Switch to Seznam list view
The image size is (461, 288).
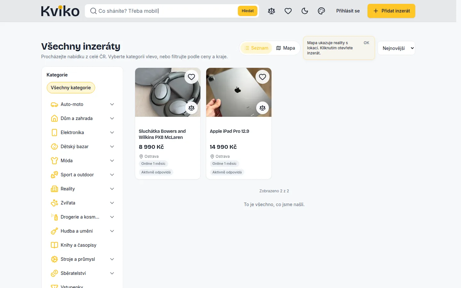[x=256, y=48]
